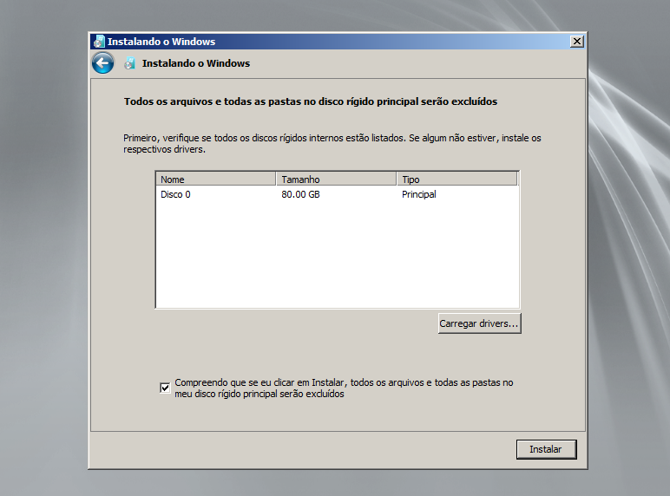The width and height of the screenshot is (670, 496).
Task: Click the 80.00 GB size value
Action: coord(300,194)
